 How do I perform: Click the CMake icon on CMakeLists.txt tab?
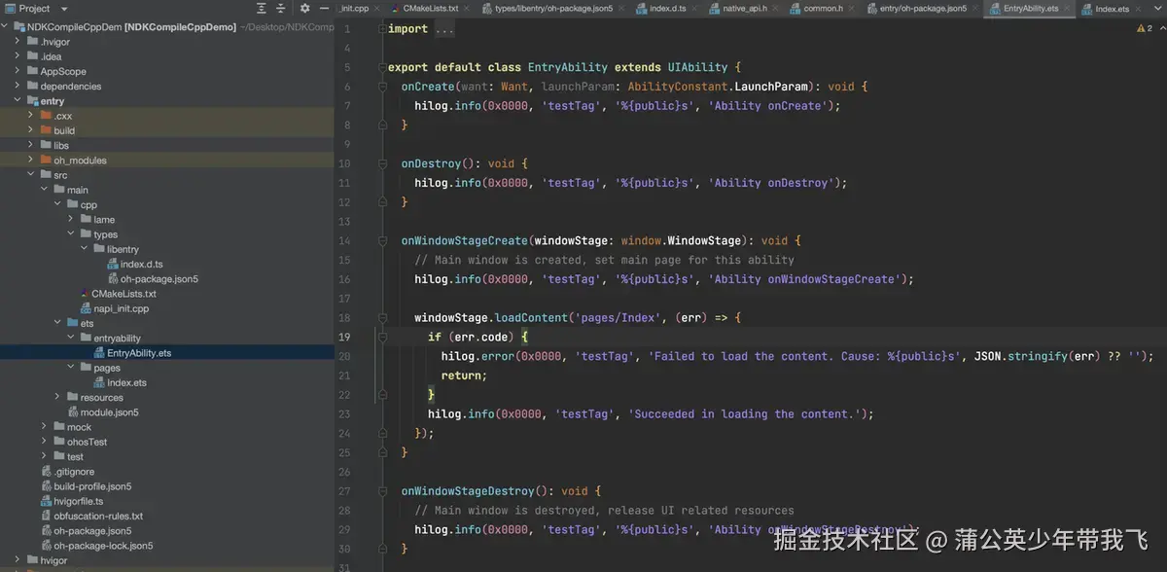point(395,8)
